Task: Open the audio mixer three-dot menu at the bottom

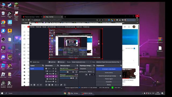Action: [x=65, y=85]
